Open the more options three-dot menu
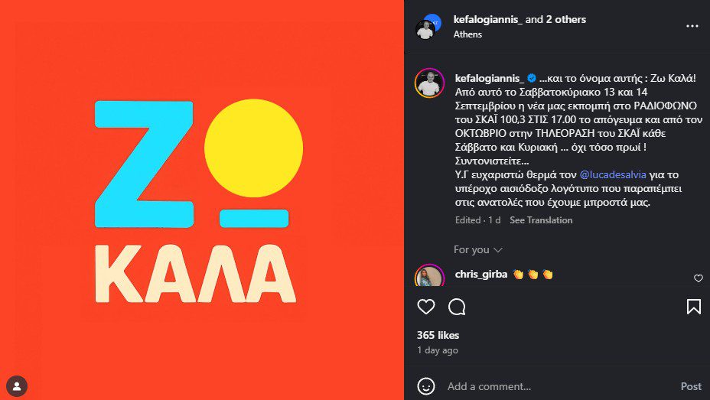 click(x=692, y=26)
